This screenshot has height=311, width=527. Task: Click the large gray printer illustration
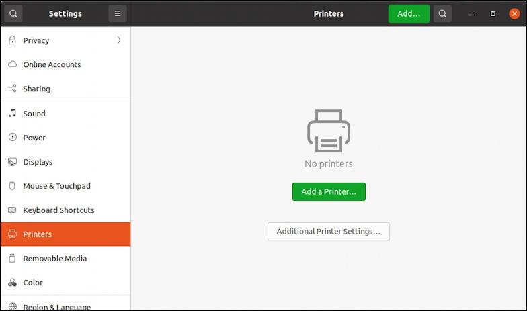point(329,131)
